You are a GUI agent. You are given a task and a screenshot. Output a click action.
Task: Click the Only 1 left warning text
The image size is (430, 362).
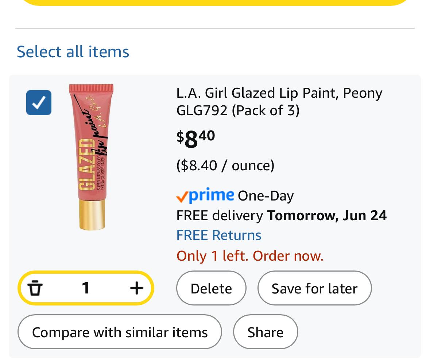(x=250, y=256)
